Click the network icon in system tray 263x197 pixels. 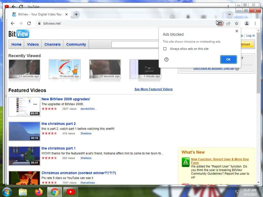[x=237, y=192]
